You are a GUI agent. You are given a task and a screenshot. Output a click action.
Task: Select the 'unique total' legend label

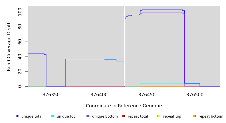(x=32, y=116)
